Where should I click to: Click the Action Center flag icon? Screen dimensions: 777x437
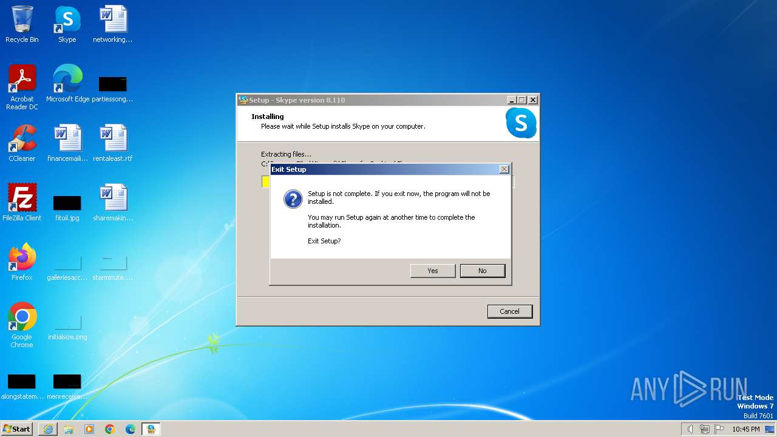click(x=719, y=429)
